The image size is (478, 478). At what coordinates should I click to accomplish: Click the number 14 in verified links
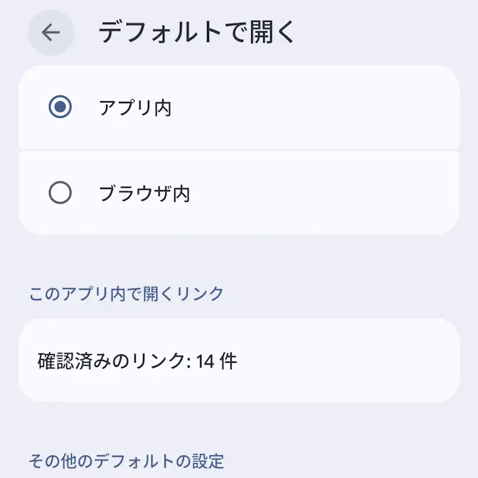point(206,361)
